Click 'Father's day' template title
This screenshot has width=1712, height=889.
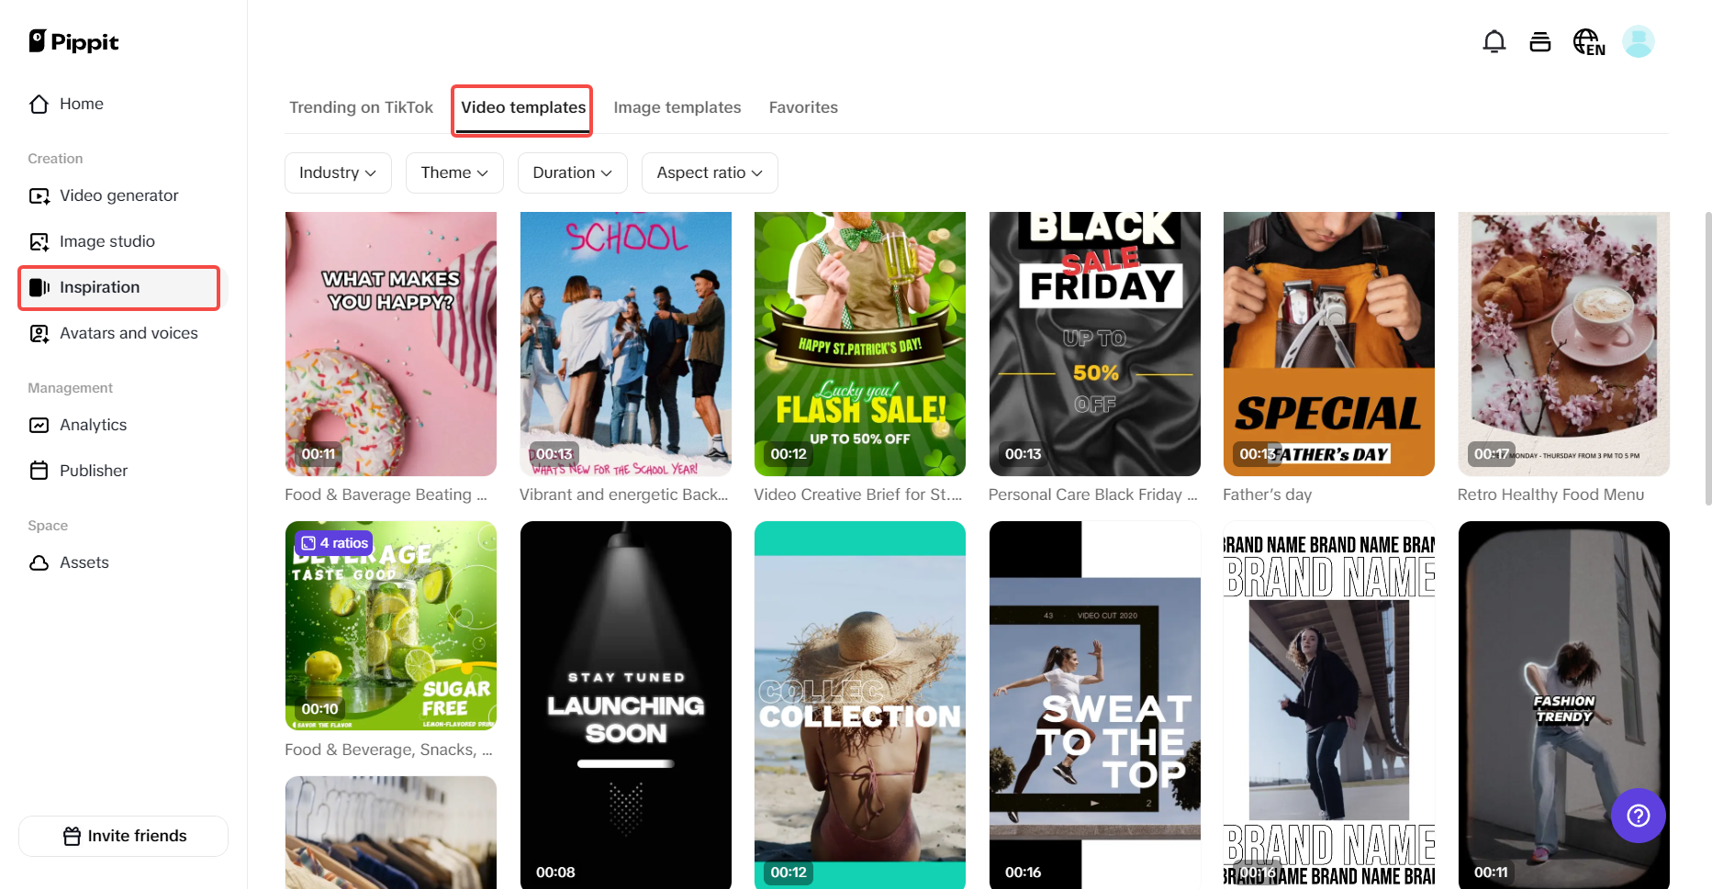(1268, 495)
